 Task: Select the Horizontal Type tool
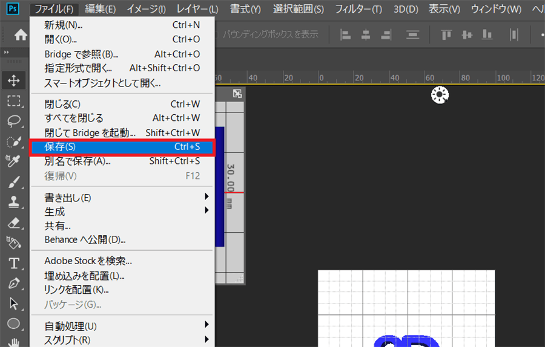[x=13, y=263]
